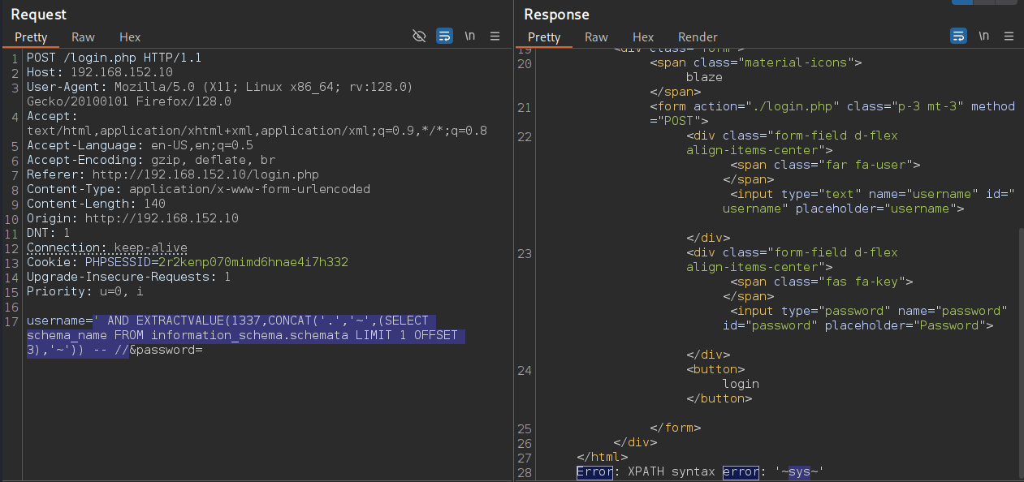The height and width of the screenshot is (482, 1024).
Task: Click the PHPSESSID cookie value
Action: [253, 262]
